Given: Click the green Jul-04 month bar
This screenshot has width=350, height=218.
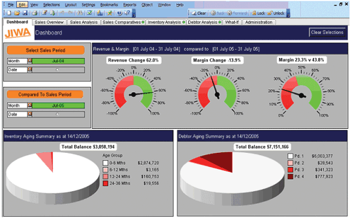Looking at the screenshot, I should pyautogui.click(x=58, y=61).
